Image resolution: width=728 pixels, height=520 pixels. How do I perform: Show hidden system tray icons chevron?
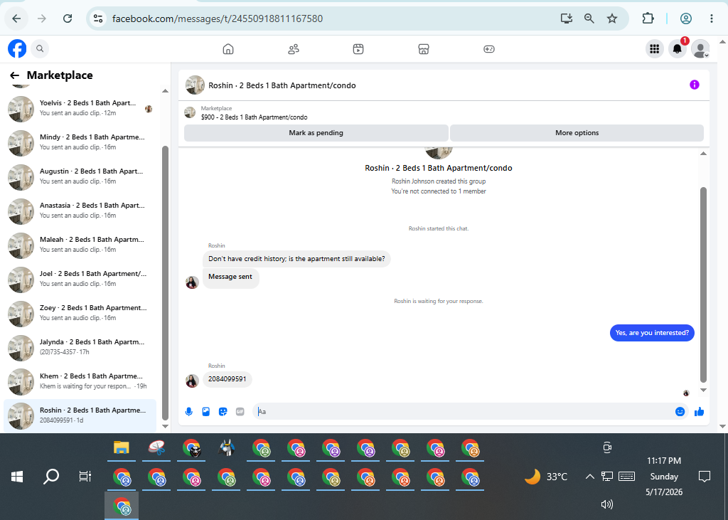pos(589,477)
